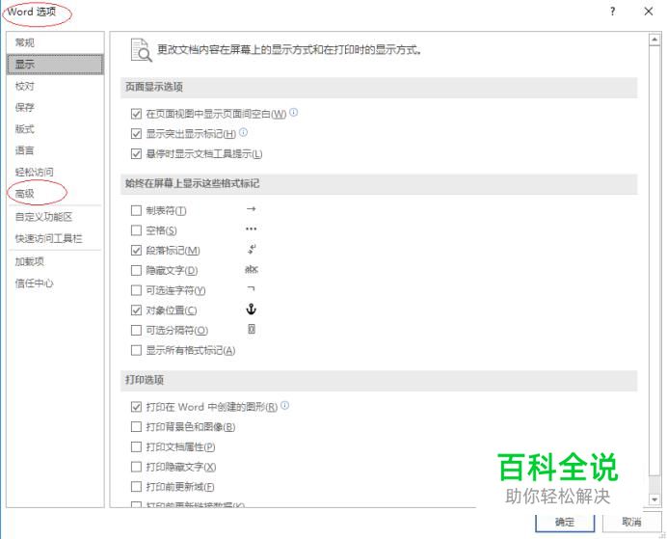Click the document magnifier icon at top
Viewport: 667px width, 539px height.
tap(142, 50)
